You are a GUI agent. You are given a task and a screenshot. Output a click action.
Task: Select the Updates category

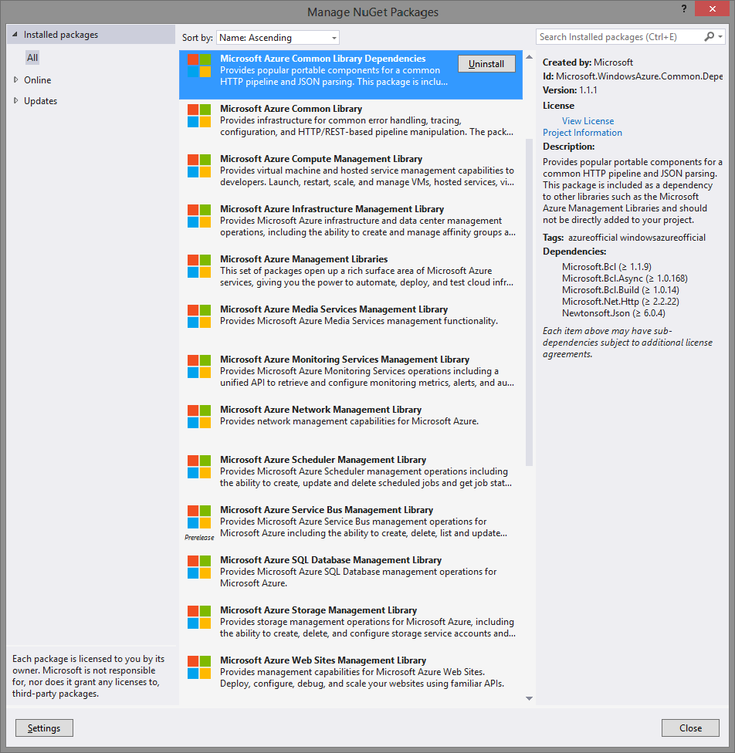point(40,101)
